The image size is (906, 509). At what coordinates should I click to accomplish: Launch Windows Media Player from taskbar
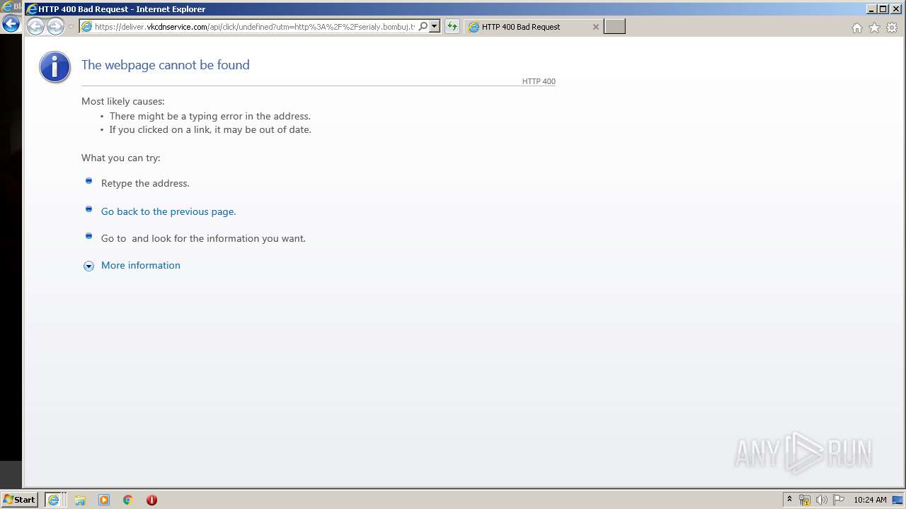coord(104,500)
